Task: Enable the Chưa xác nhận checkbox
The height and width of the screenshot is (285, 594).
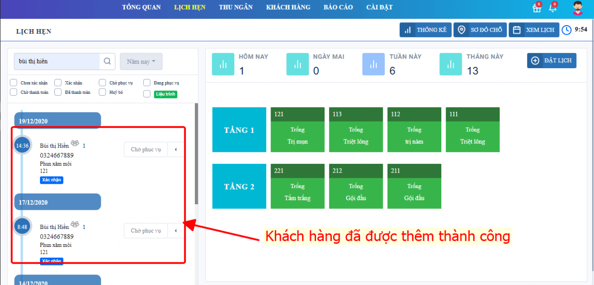Action: [14, 83]
